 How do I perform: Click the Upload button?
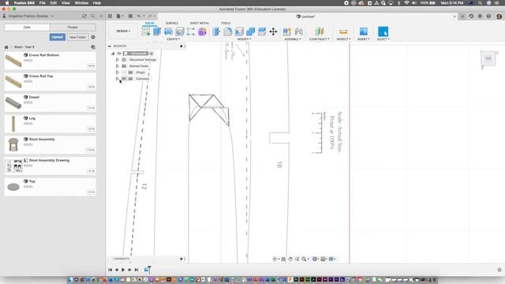point(58,37)
